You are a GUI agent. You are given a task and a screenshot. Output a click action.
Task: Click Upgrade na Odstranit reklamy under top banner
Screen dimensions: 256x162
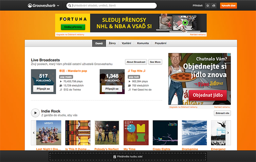click(70, 34)
